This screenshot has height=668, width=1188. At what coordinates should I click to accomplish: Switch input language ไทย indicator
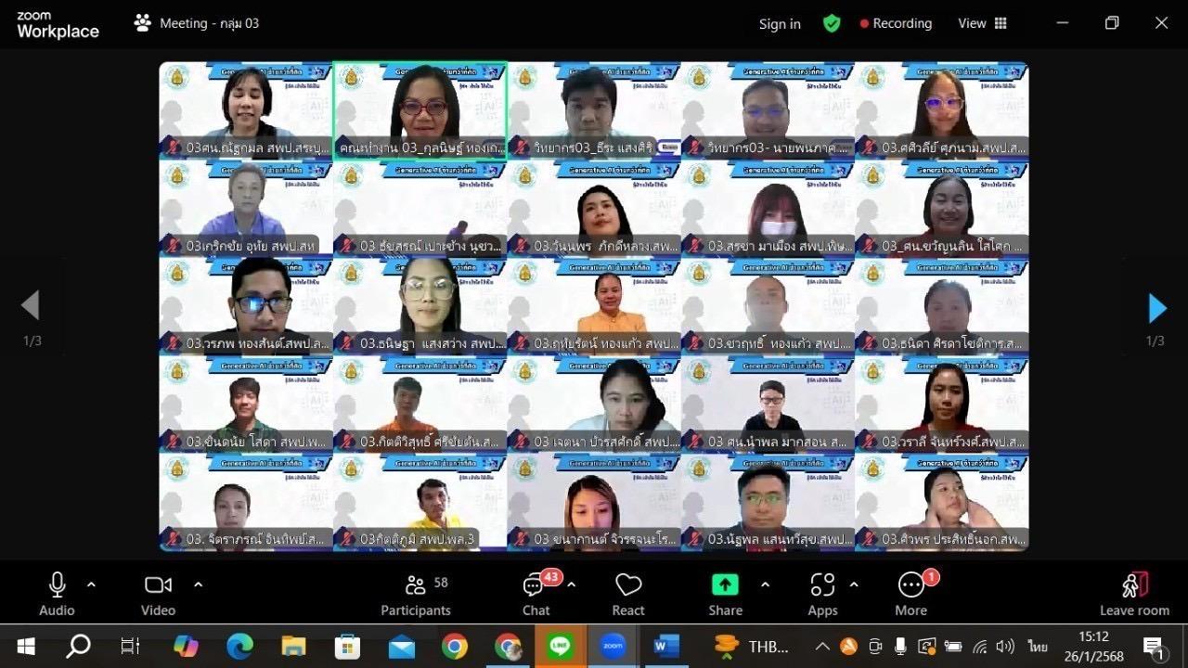(x=1038, y=646)
